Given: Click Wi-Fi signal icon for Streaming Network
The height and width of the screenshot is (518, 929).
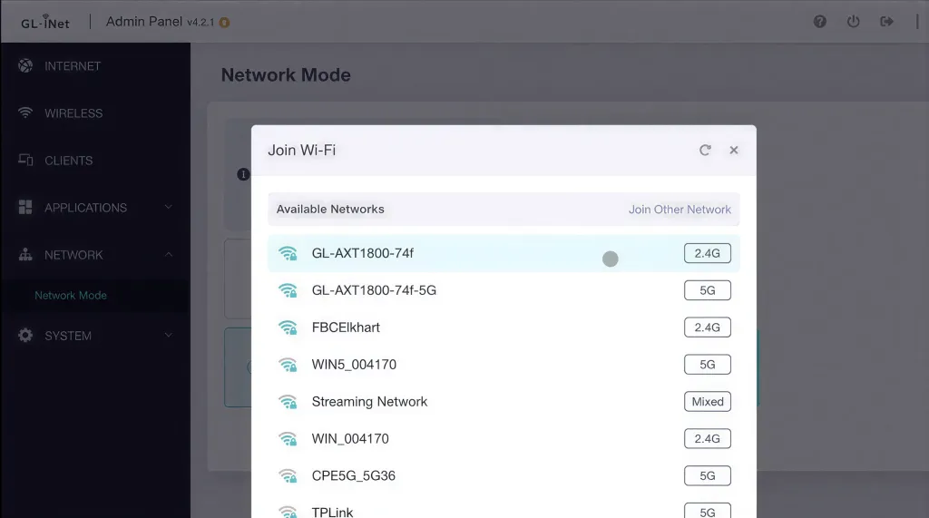Looking at the screenshot, I should point(288,402).
